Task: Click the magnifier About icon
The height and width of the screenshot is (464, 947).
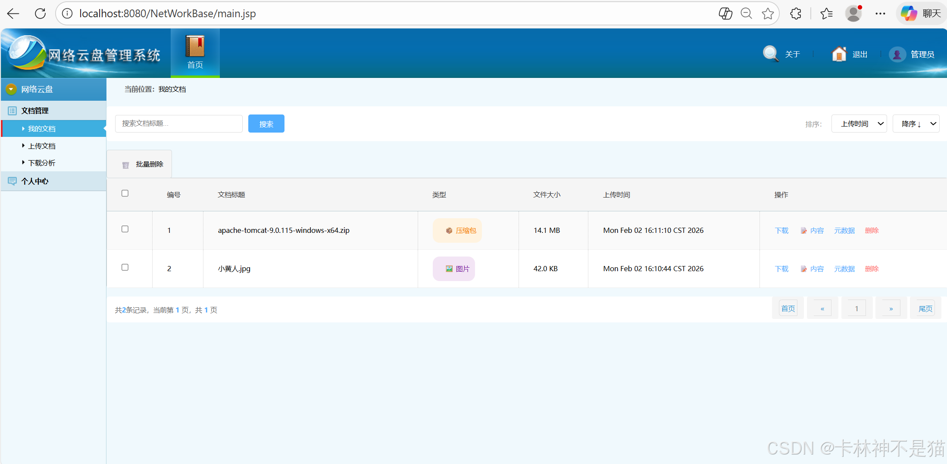Action: point(770,54)
